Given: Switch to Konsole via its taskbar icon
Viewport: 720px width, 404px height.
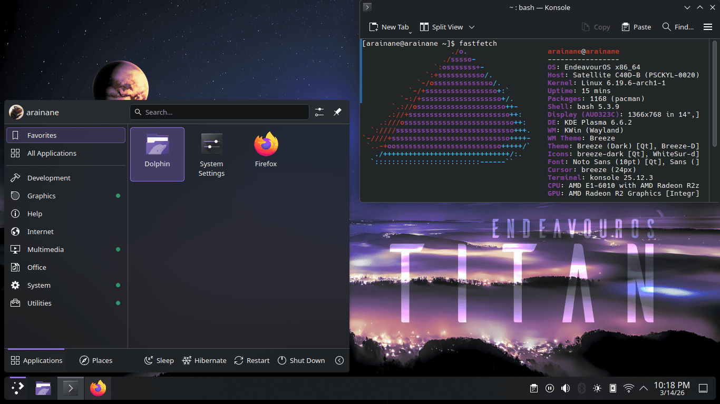Looking at the screenshot, I should click(71, 389).
